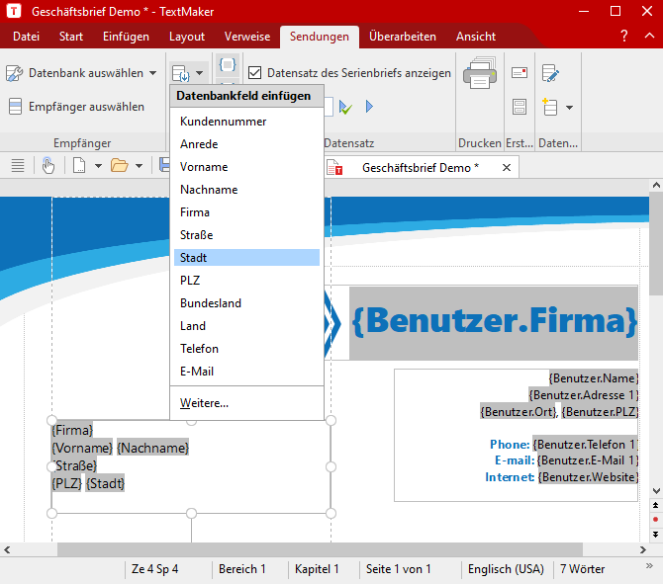Viewport: 663px width, 584px height.
Task: Pick Land from the field menu
Action: click(246, 326)
